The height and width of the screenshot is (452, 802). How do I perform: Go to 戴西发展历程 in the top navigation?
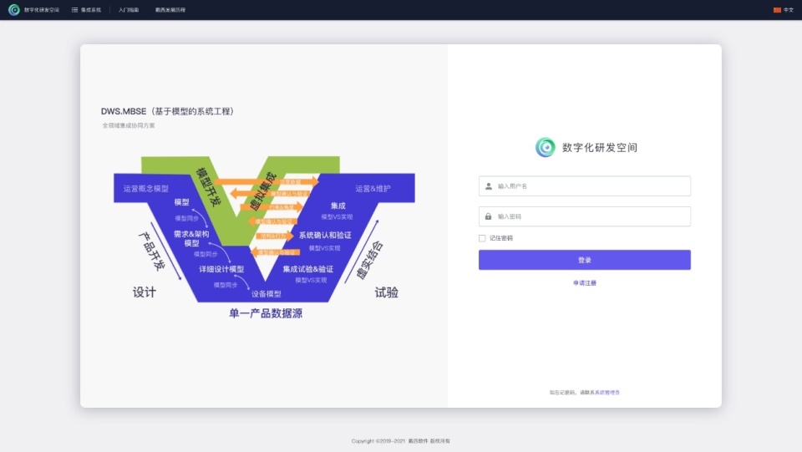click(x=170, y=10)
